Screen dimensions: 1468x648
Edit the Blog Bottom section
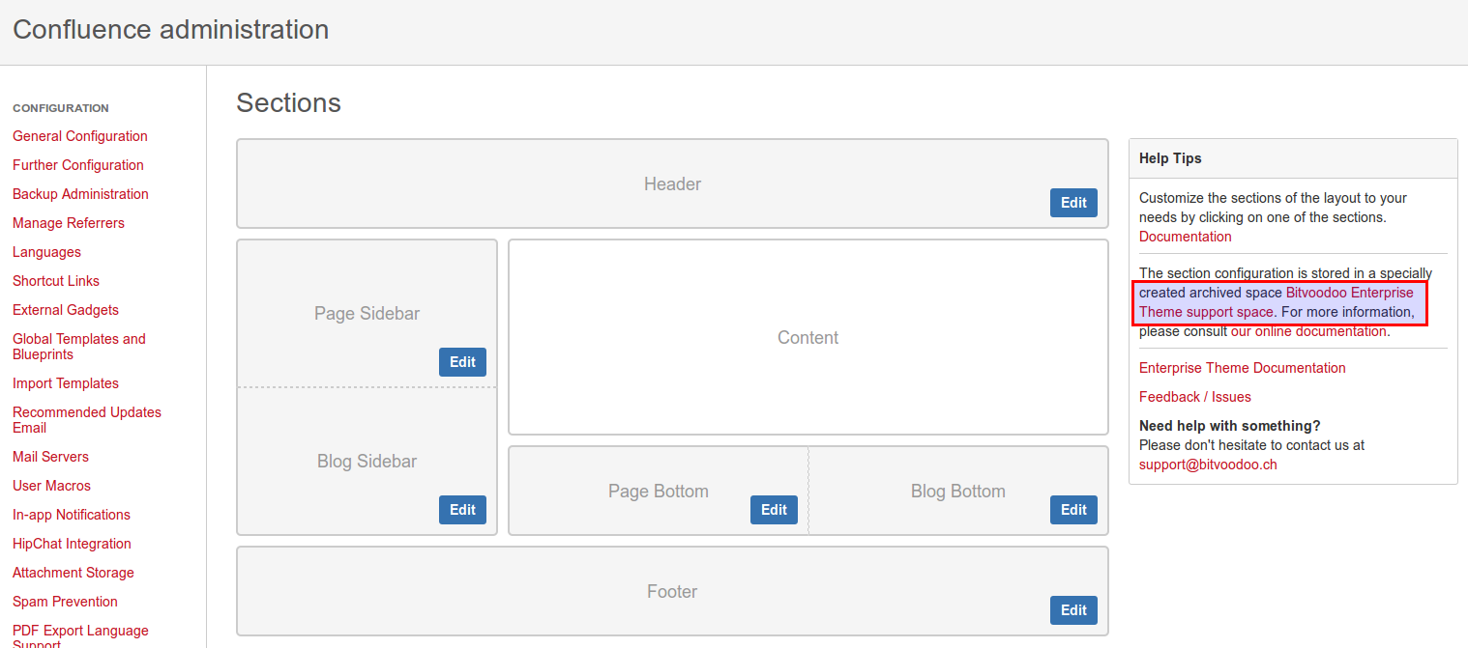1073,510
